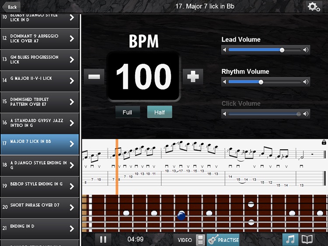Select lick 17 Major 7 Lick in Bb
This screenshot has height=246, width=328.
click(39, 144)
